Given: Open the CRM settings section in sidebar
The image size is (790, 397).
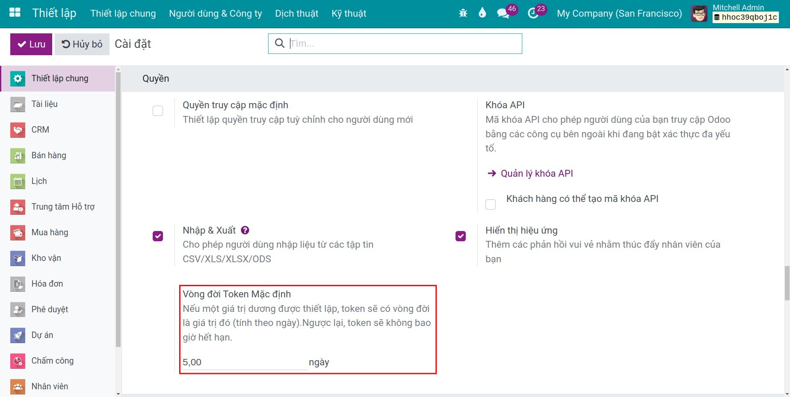Looking at the screenshot, I should click(17, 130).
